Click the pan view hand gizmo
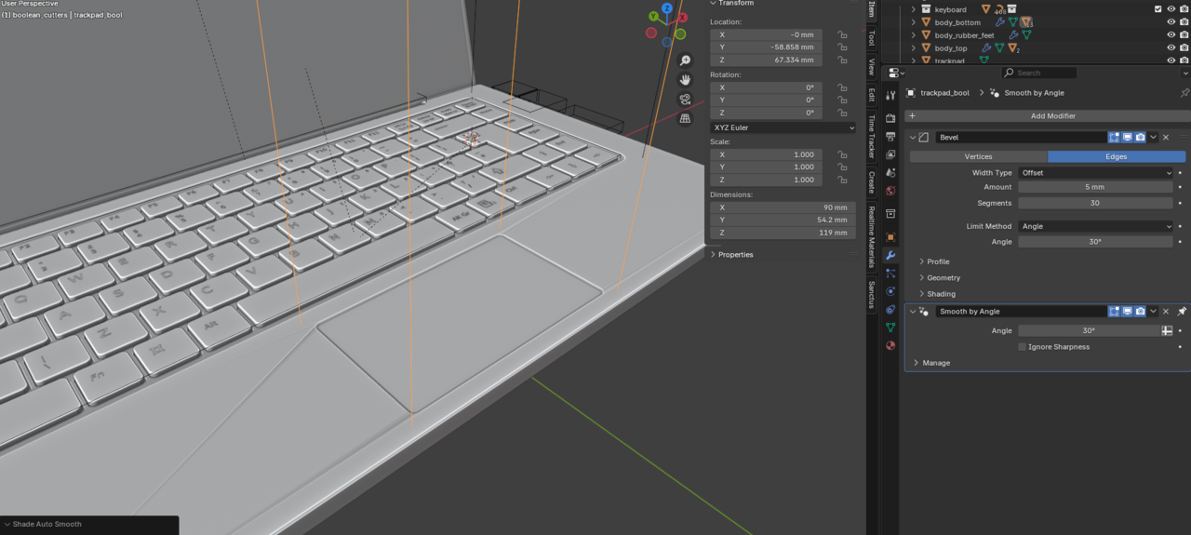The width and height of the screenshot is (1191, 535). click(x=685, y=80)
